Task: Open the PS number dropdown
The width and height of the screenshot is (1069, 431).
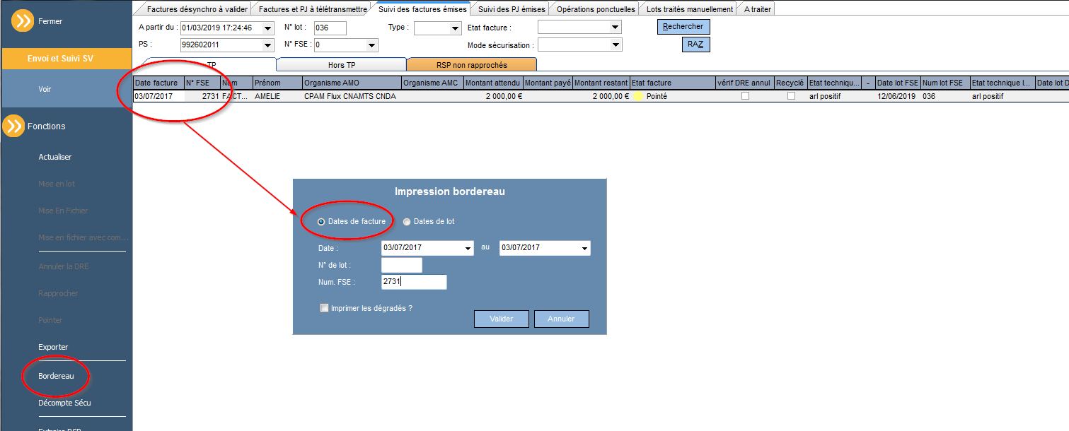Action: (x=227, y=45)
